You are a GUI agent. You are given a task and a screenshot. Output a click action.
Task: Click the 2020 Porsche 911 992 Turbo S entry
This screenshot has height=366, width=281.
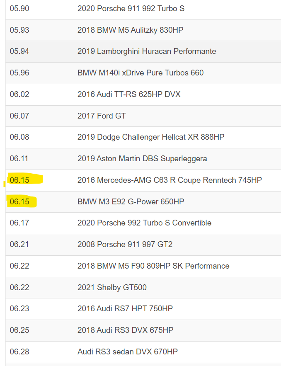pos(131,9)
